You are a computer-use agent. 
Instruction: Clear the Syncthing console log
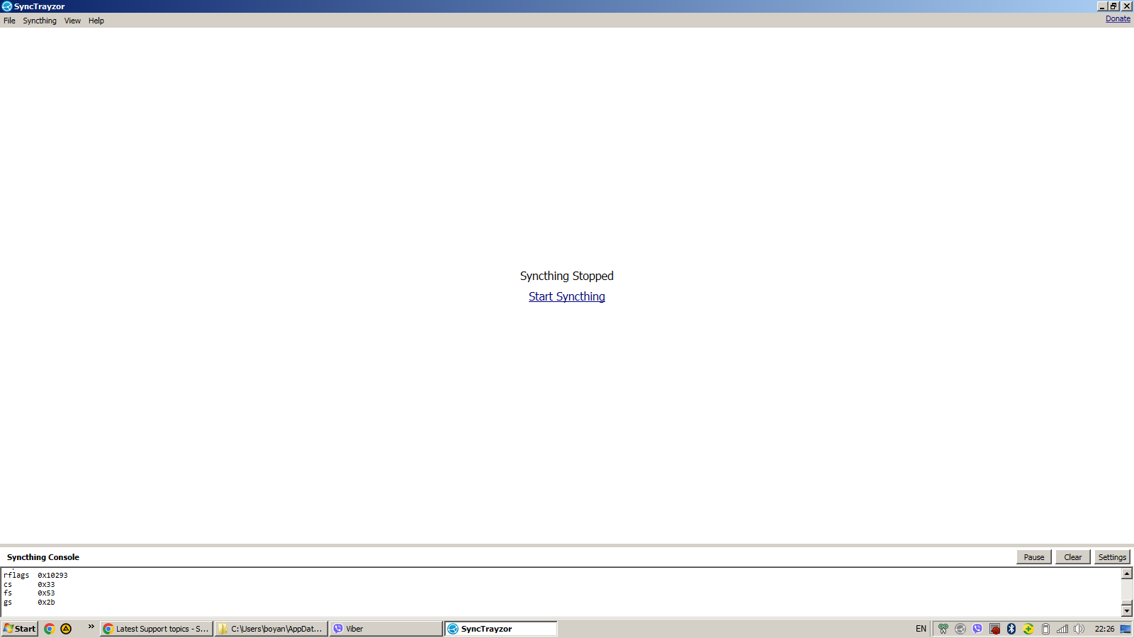[1073, 557]
